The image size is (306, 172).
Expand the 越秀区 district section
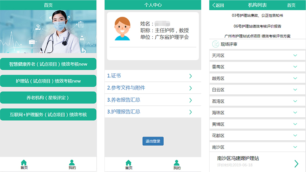click(x=295, y=78)
